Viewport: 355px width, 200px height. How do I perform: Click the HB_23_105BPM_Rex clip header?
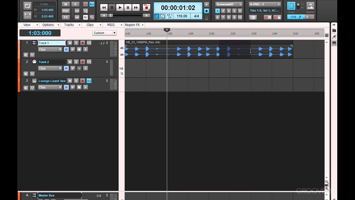(209, 42)
